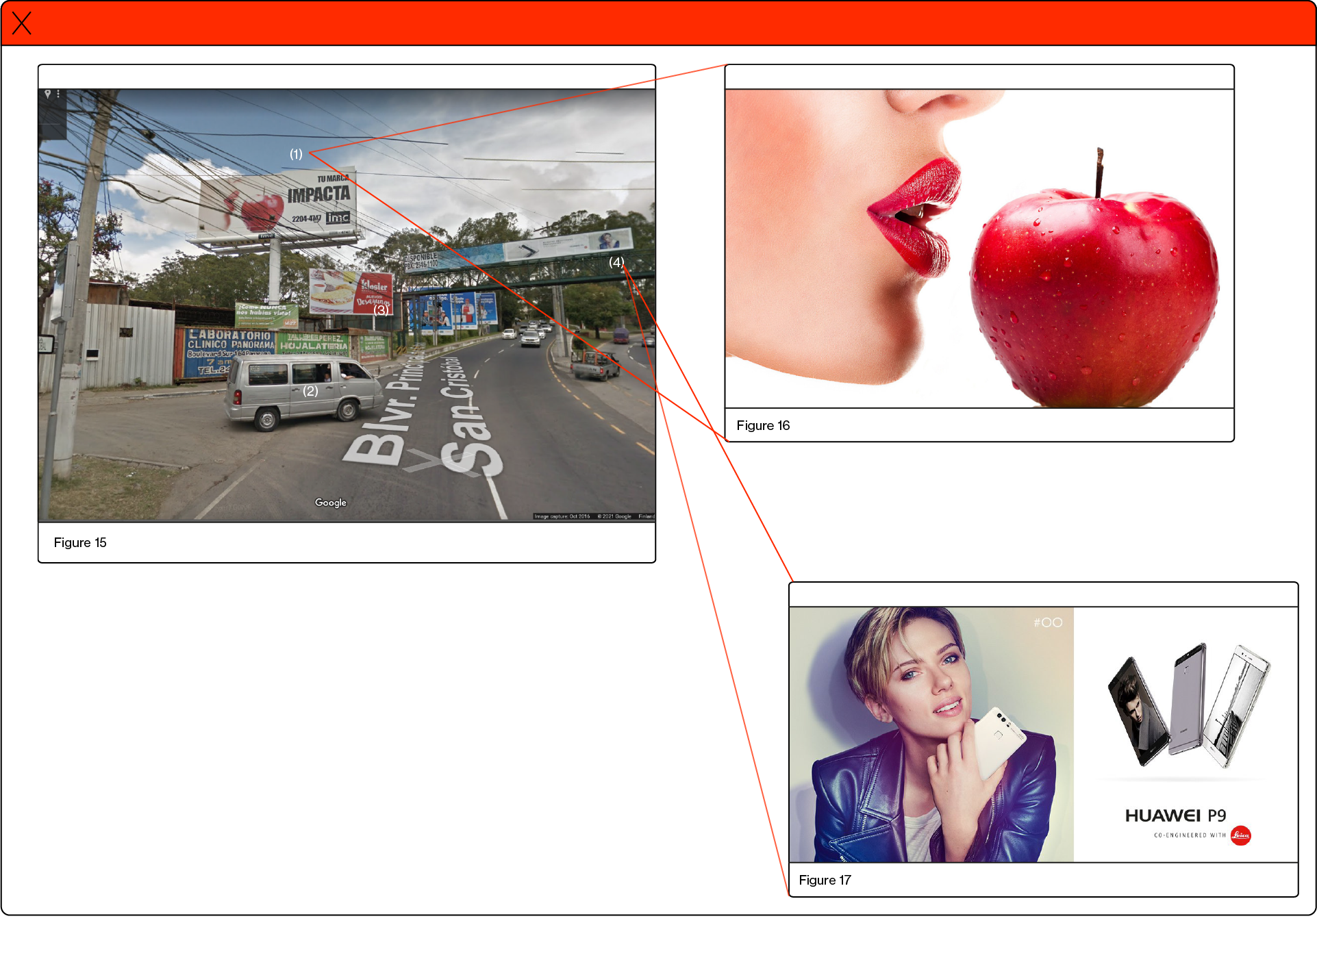Click the map pin icon in Street View
Image resolution: width=1317 pixels, height=962 pixels.
tap(47, 94)
